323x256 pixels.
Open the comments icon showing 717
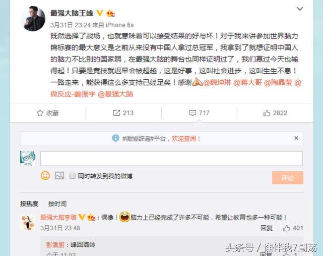[x=192, y=113]
